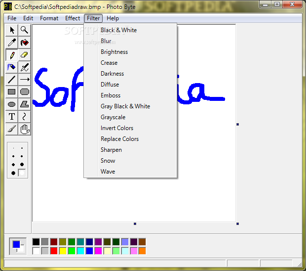Pick the maroon dark red swatch
The height and width of the screenshot is (271, 306).
(54, 242)
